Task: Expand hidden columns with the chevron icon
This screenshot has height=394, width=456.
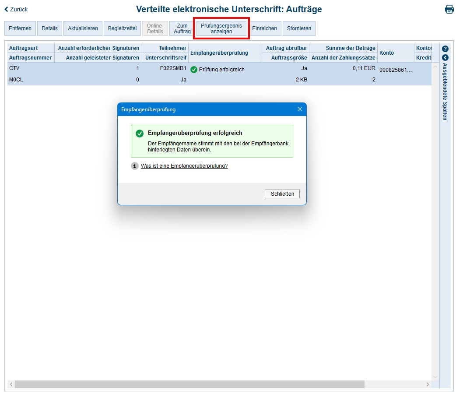Action: 445,57
